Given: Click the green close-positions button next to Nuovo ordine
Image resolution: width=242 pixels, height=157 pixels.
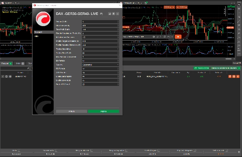Looking at the screenshot, I should pyautogui.click(x=224, y=68).
